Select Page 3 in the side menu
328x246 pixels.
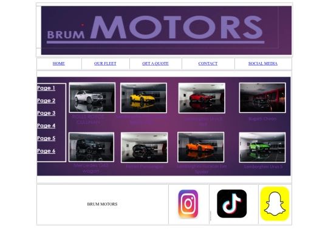click(x=46, y=113)
